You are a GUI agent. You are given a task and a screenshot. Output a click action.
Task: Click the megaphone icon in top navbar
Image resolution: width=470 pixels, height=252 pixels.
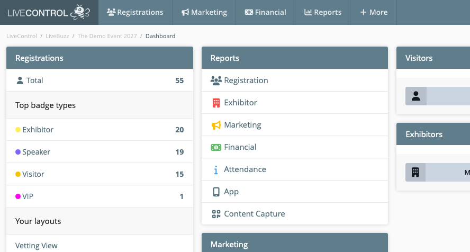pyautogui.click(x=185, y=12)
